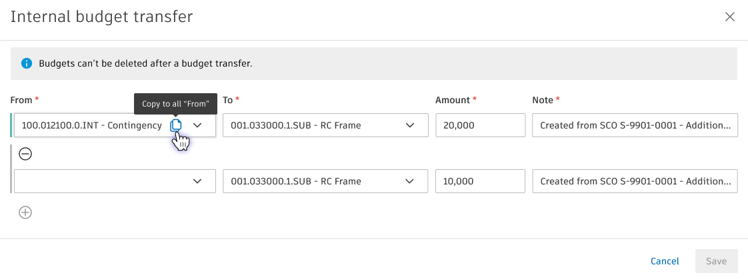The image size is (748, 279).
Task: Remove the first transfer row with minus icon
Action: [25, 154]
